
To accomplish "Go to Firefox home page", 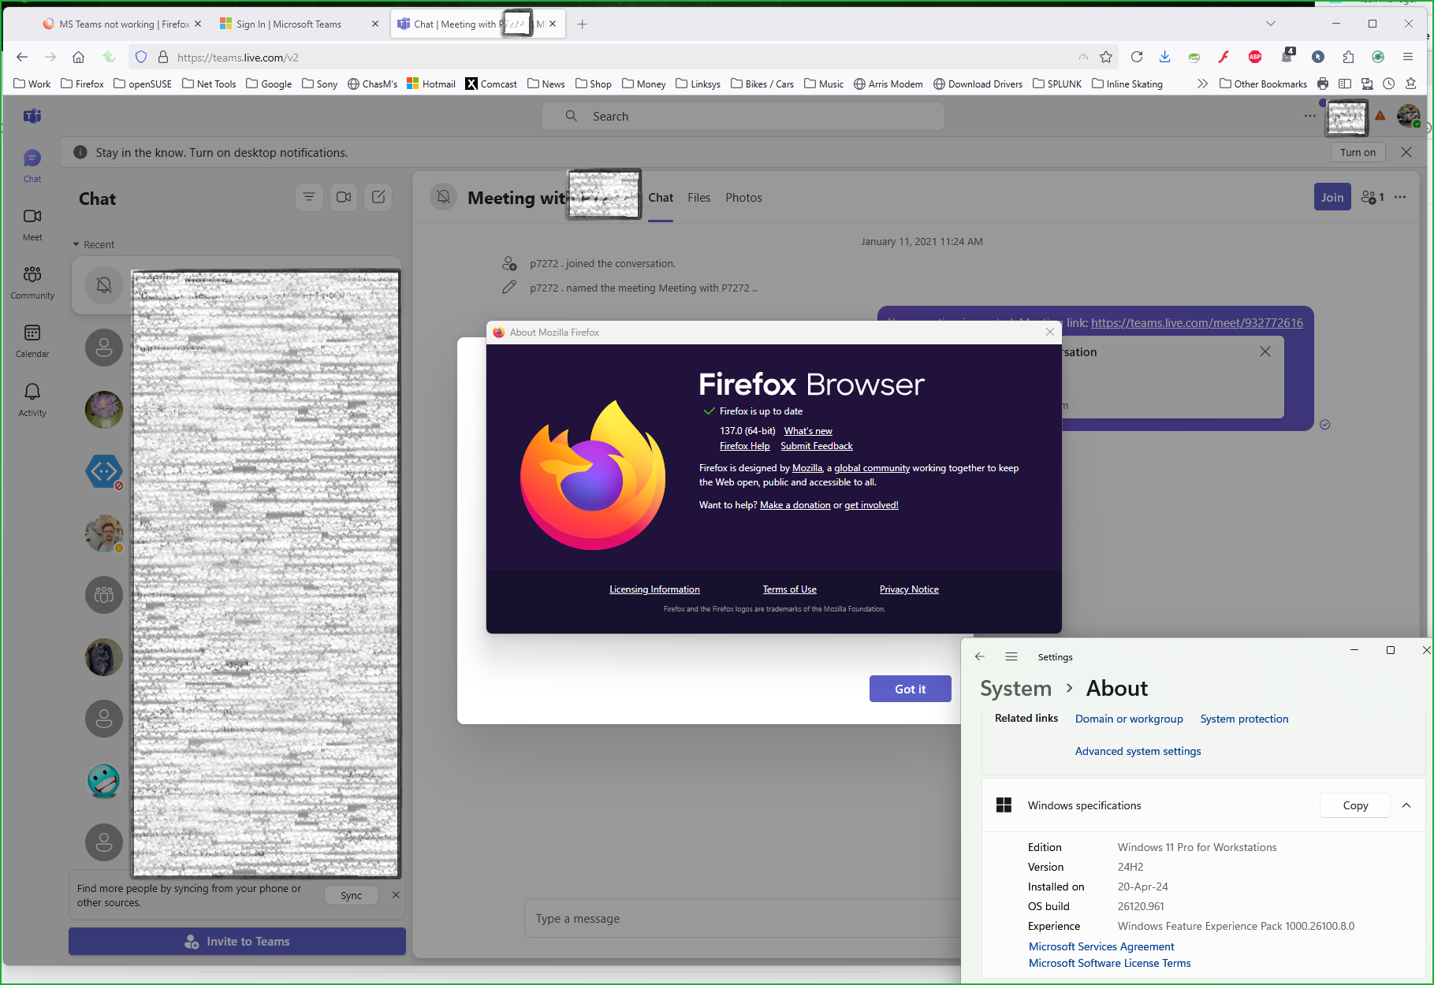I will 78,57.
